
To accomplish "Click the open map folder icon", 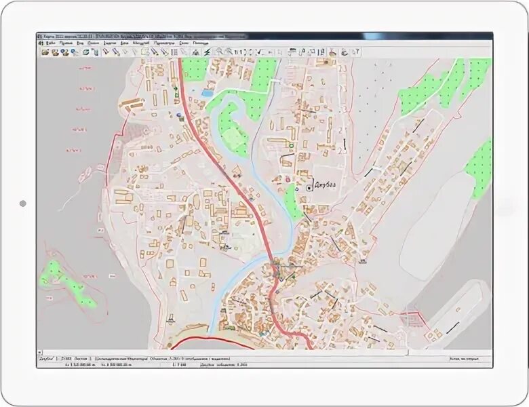I will [45, 52].
